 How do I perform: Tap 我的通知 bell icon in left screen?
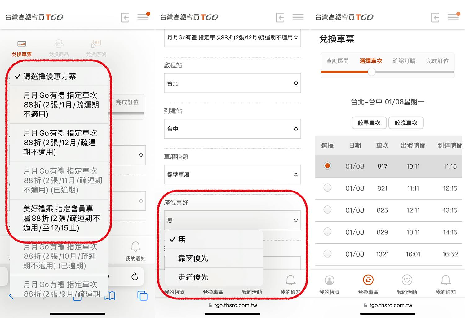click(135, 247)
